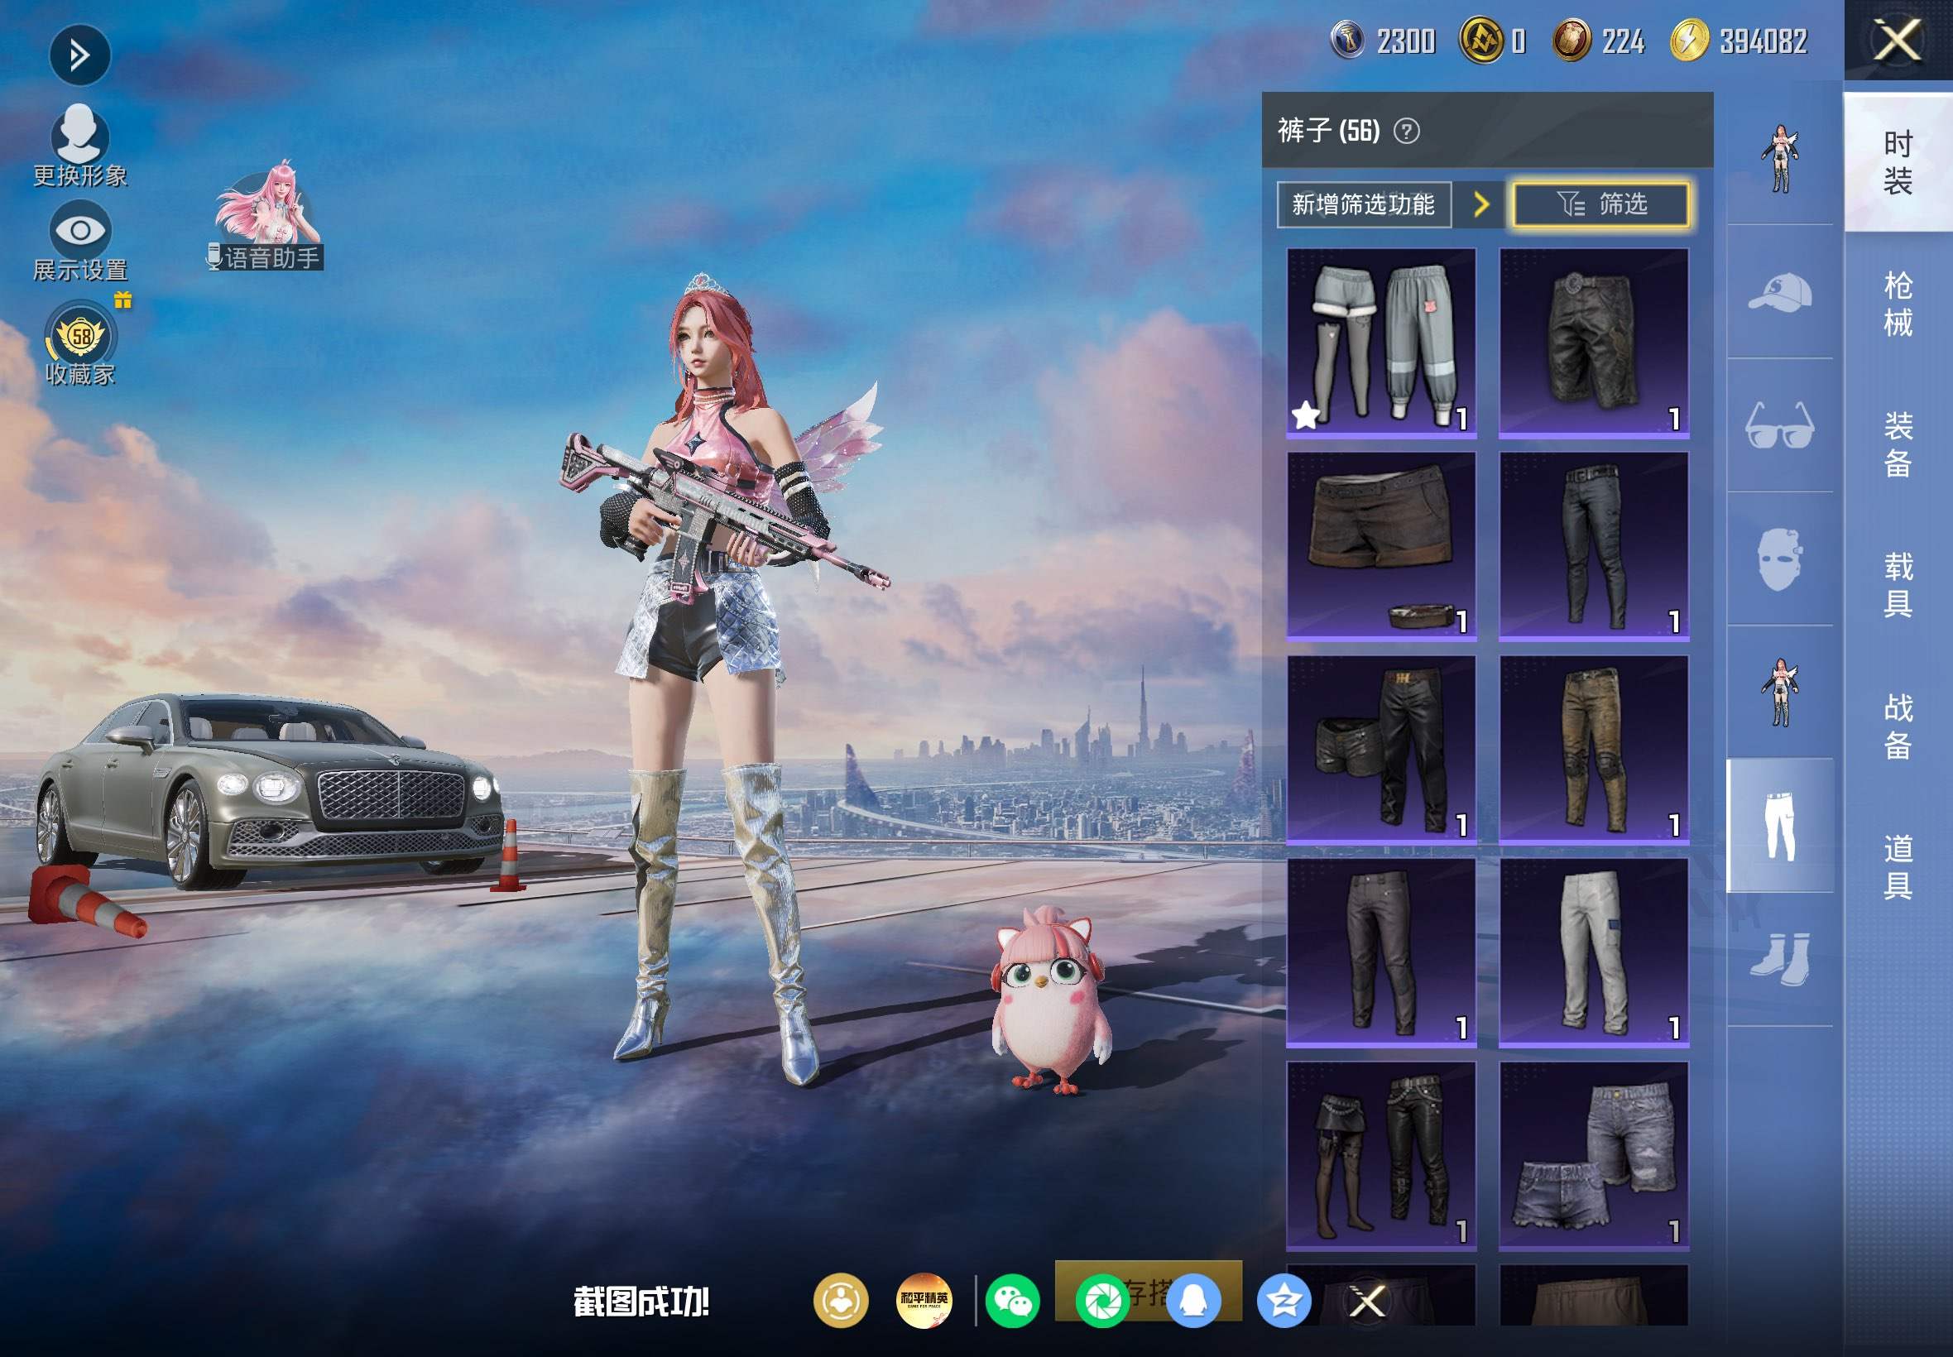1953x1357 pixels.
Task: Share screenshot to WeChat
Action: tap(1012, 1301)
